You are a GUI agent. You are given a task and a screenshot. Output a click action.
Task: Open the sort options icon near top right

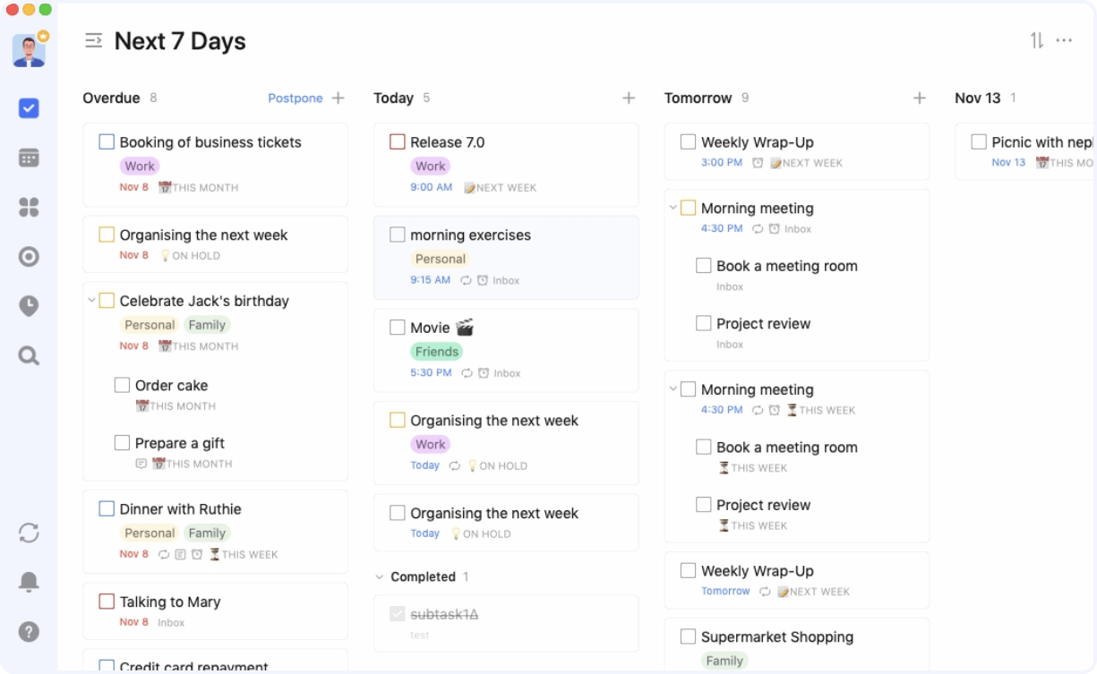1036,40
